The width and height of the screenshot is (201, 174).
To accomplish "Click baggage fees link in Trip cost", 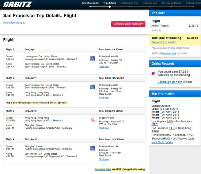I will (169, 53).
